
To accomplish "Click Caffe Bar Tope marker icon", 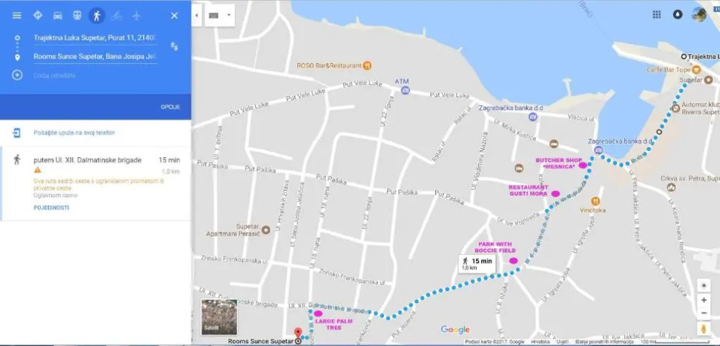I will coord(696,70).
